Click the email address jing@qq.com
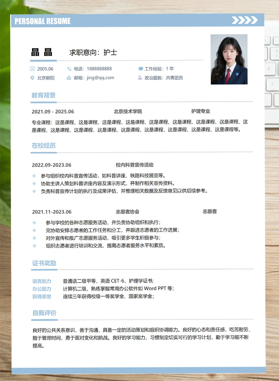 tap(100, 78)
